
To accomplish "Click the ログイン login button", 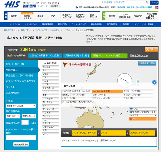I will (x=154, y=2).
